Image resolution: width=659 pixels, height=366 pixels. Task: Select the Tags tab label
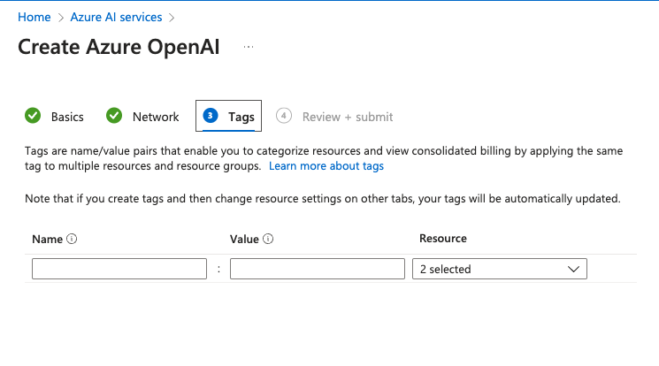[241, 117]
